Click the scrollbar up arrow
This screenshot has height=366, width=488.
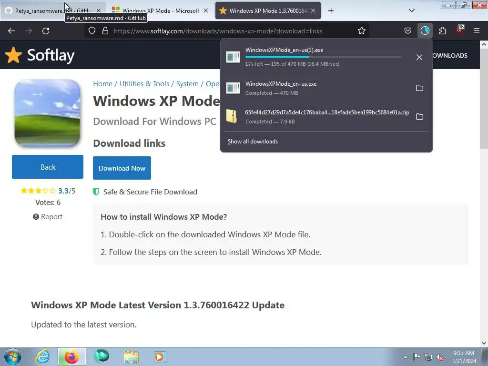tap(484, 44)
